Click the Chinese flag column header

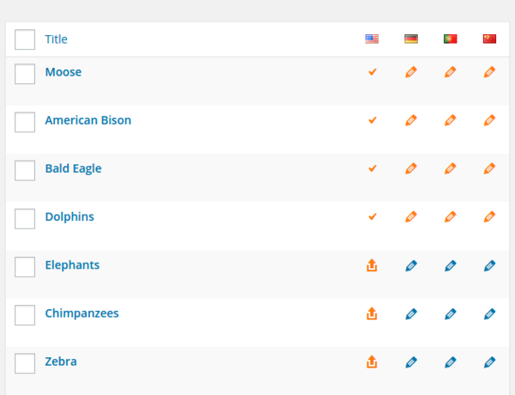[x=489, y=39]
